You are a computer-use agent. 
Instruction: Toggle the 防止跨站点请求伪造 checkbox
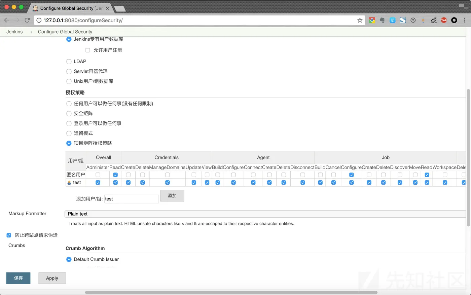(9, 235)
